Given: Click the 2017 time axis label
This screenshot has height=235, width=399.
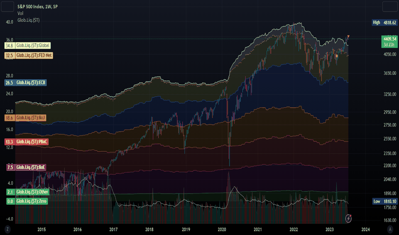Looking at the screenshot, I should (113, 229).
